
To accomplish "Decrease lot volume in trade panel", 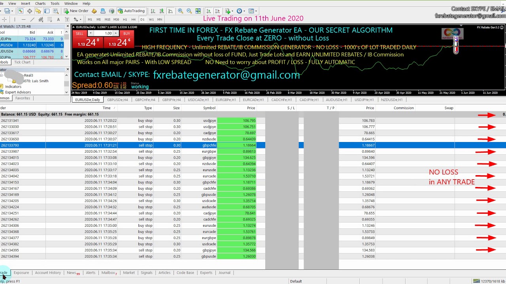I will (91, 34).
